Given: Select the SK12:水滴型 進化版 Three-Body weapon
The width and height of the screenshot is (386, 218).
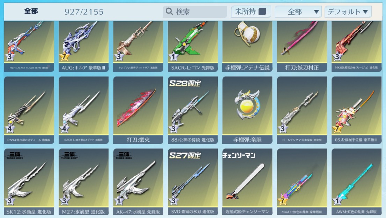Looking at the screenshot, I should click(29, 182).
